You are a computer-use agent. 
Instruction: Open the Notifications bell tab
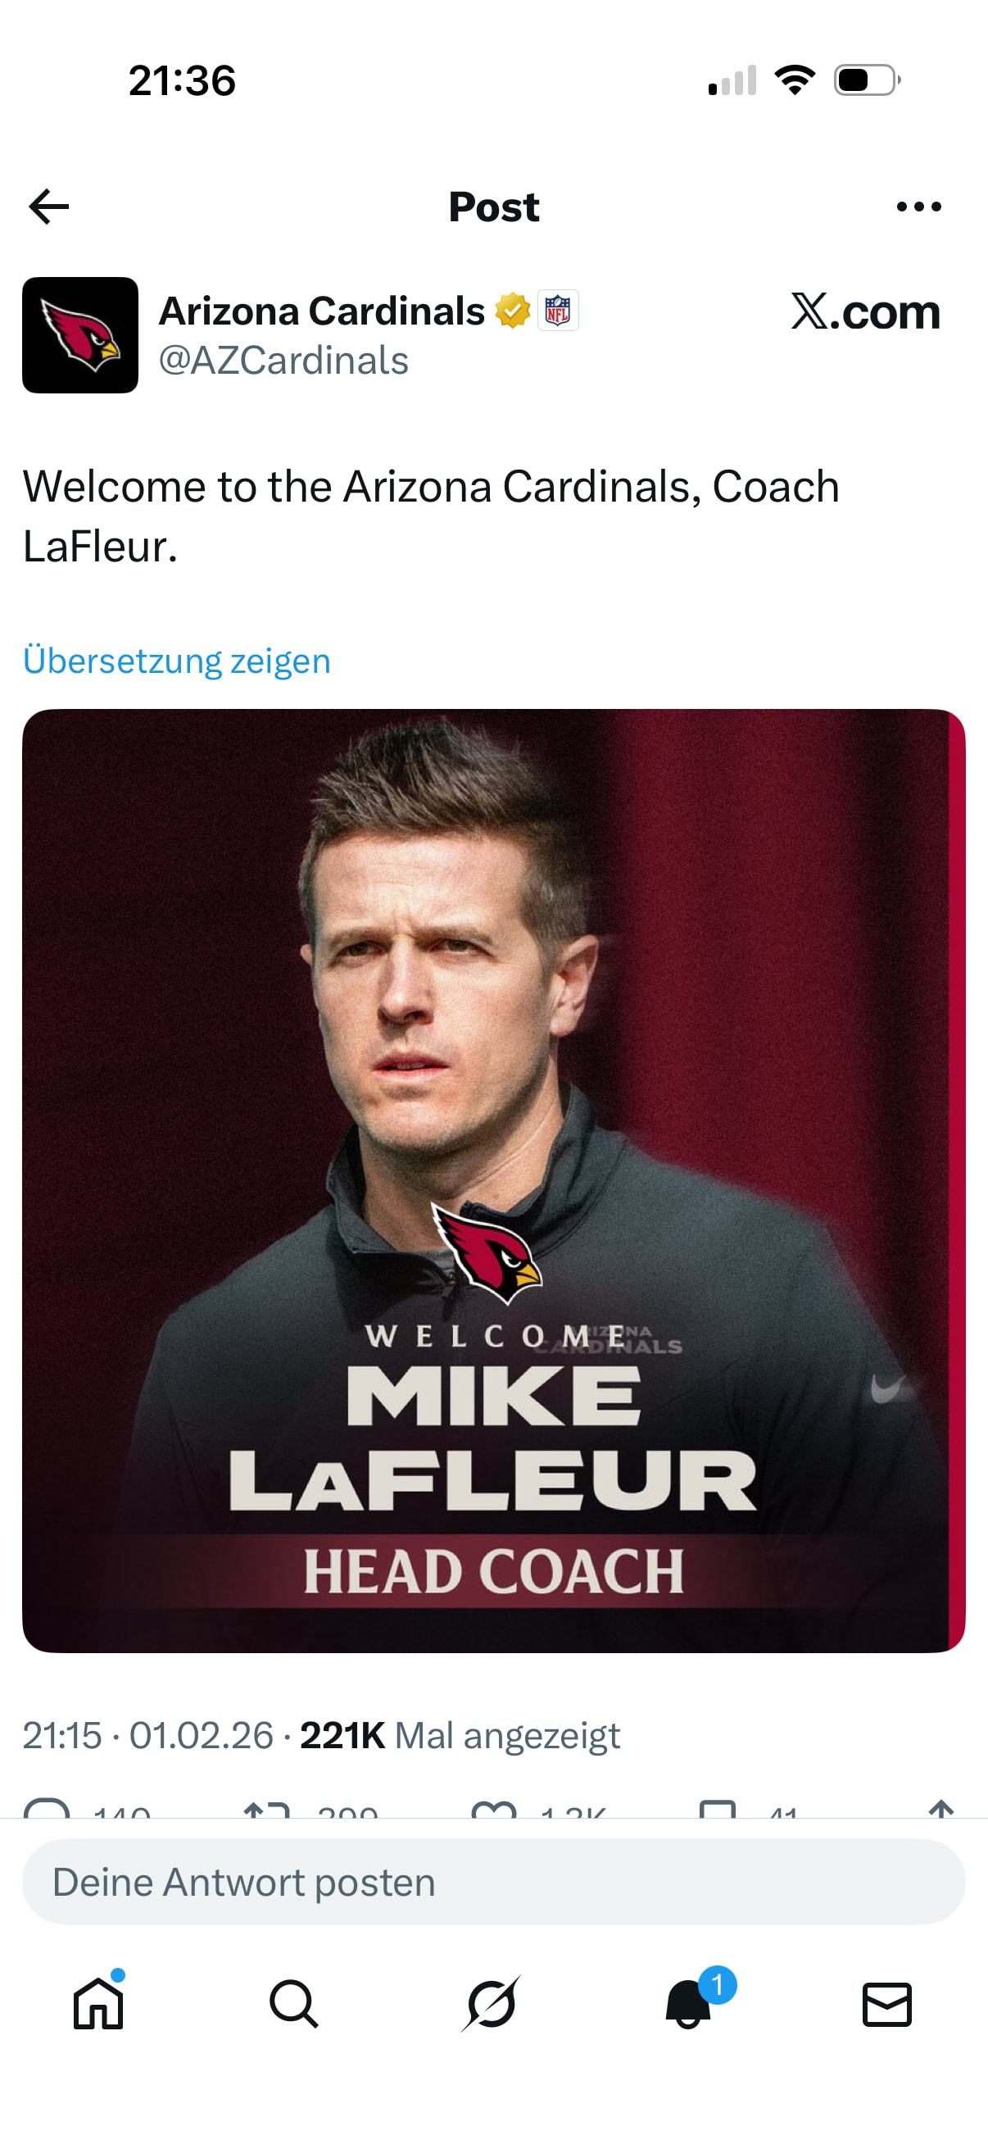tap(689, 2004)
